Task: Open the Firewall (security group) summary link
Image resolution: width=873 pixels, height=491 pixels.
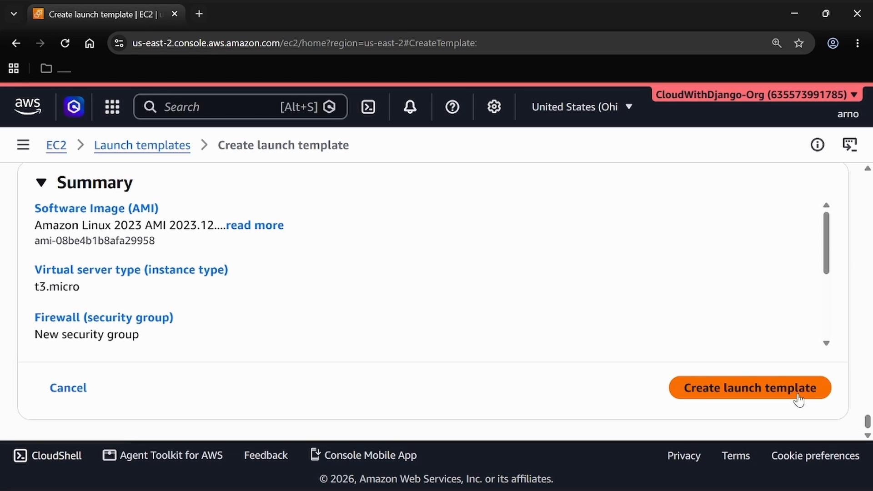Action: pos(104,317)
